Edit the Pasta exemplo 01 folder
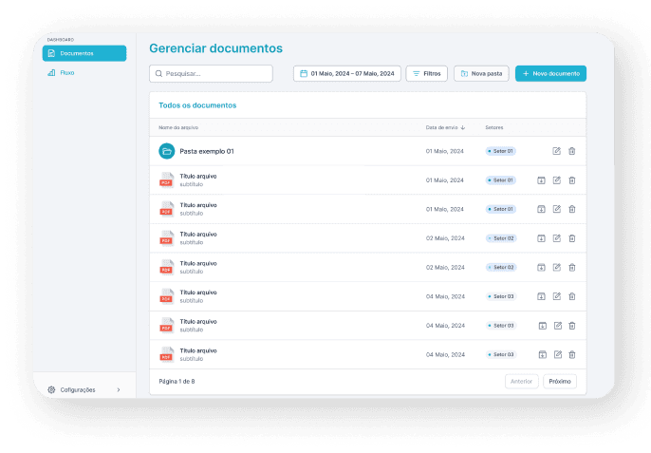The width and height of the screenshot is (651, 453). (557, 151)
